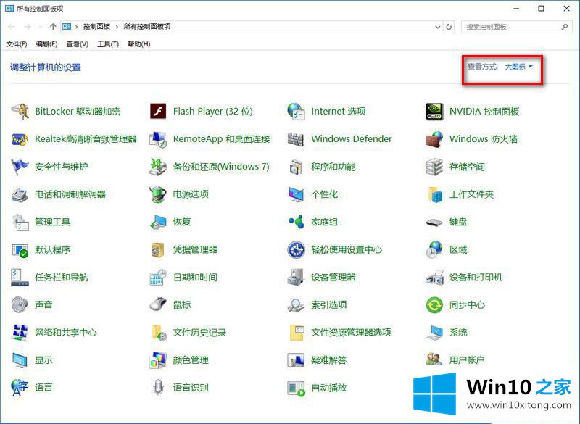Open the 文件资源管理器选项 link
This screenshot has height=424, width=580.
pos(351,333)
